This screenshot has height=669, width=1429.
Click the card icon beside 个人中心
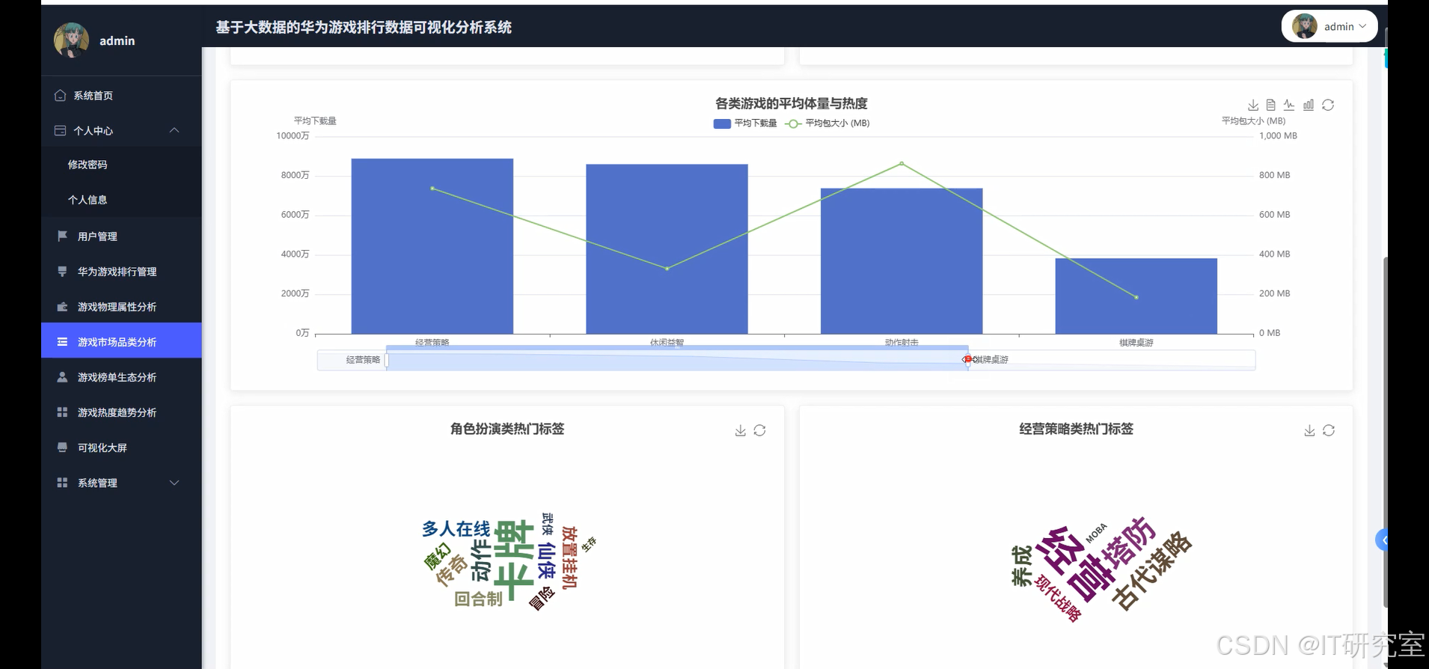61,131
